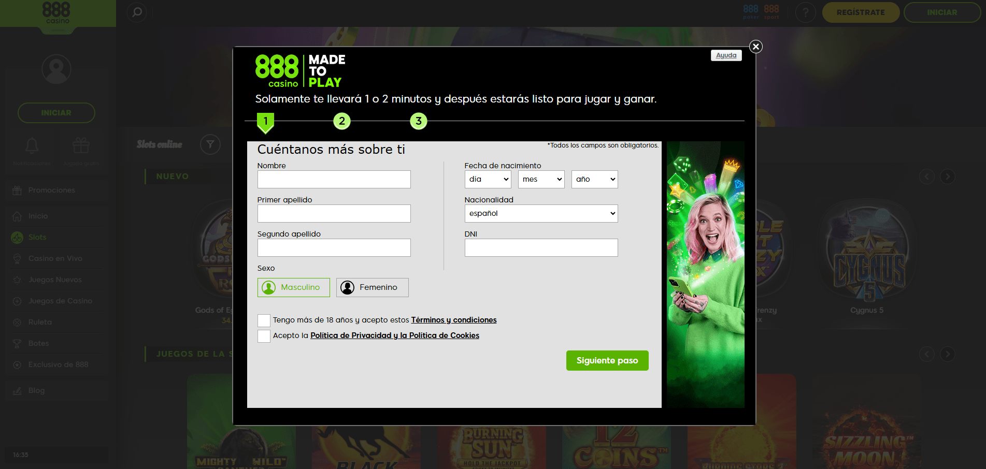Open the Burning Sun game thumbnail
The image size is (986, 469).
492,447
